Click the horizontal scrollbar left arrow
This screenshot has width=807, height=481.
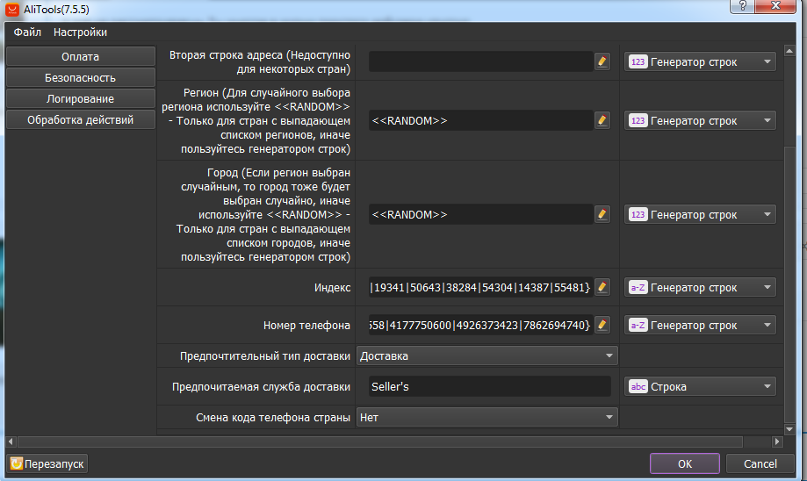pyautogui.click(x=11, y=442)
